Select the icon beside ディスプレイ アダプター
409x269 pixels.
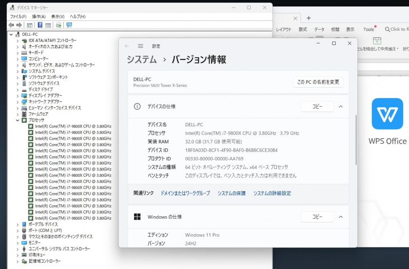click(x=24, y=96)
